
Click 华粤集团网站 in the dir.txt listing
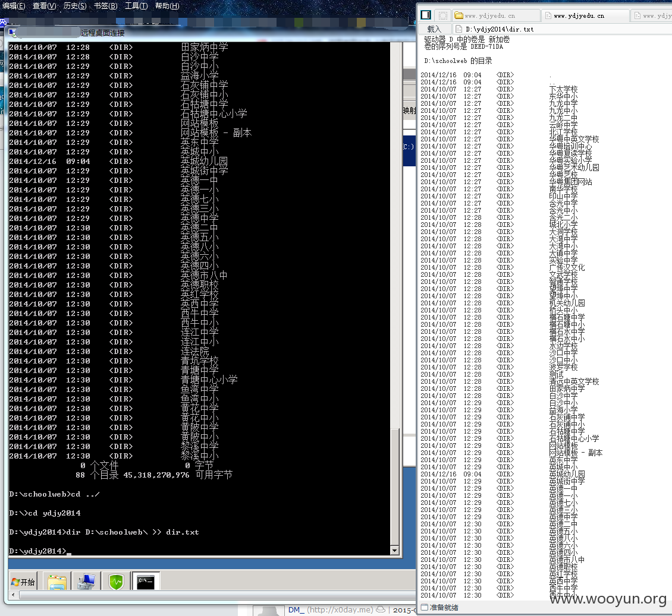(570, 182)
